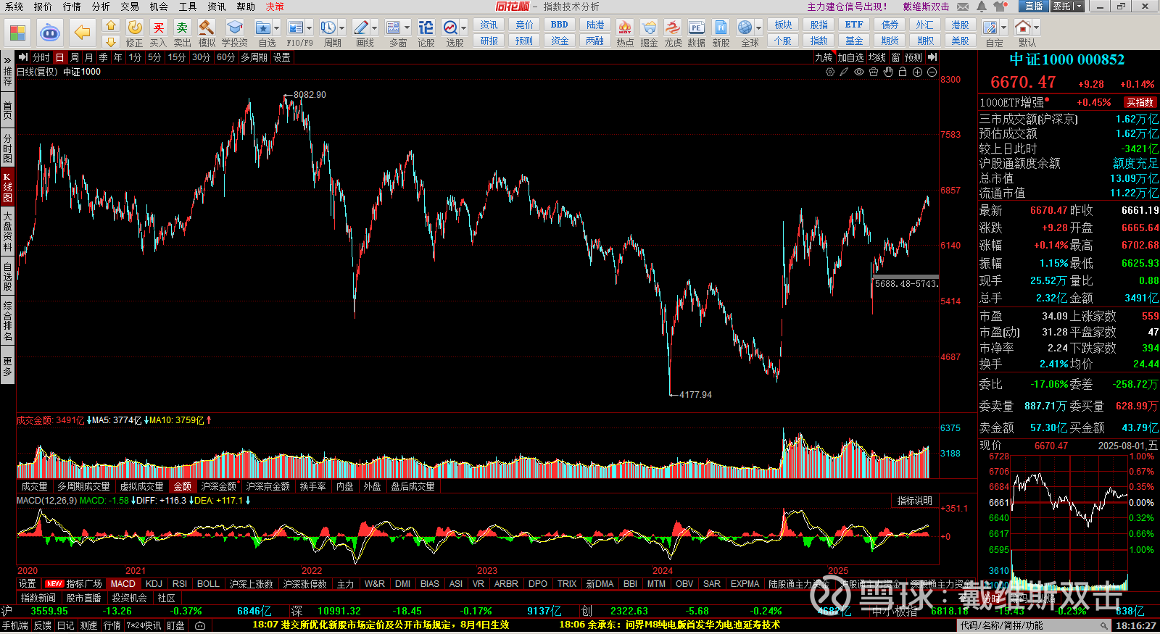1160x634 pixels.
Task: Select the hand pan tool on chart
Action: (x=888, y=72)
